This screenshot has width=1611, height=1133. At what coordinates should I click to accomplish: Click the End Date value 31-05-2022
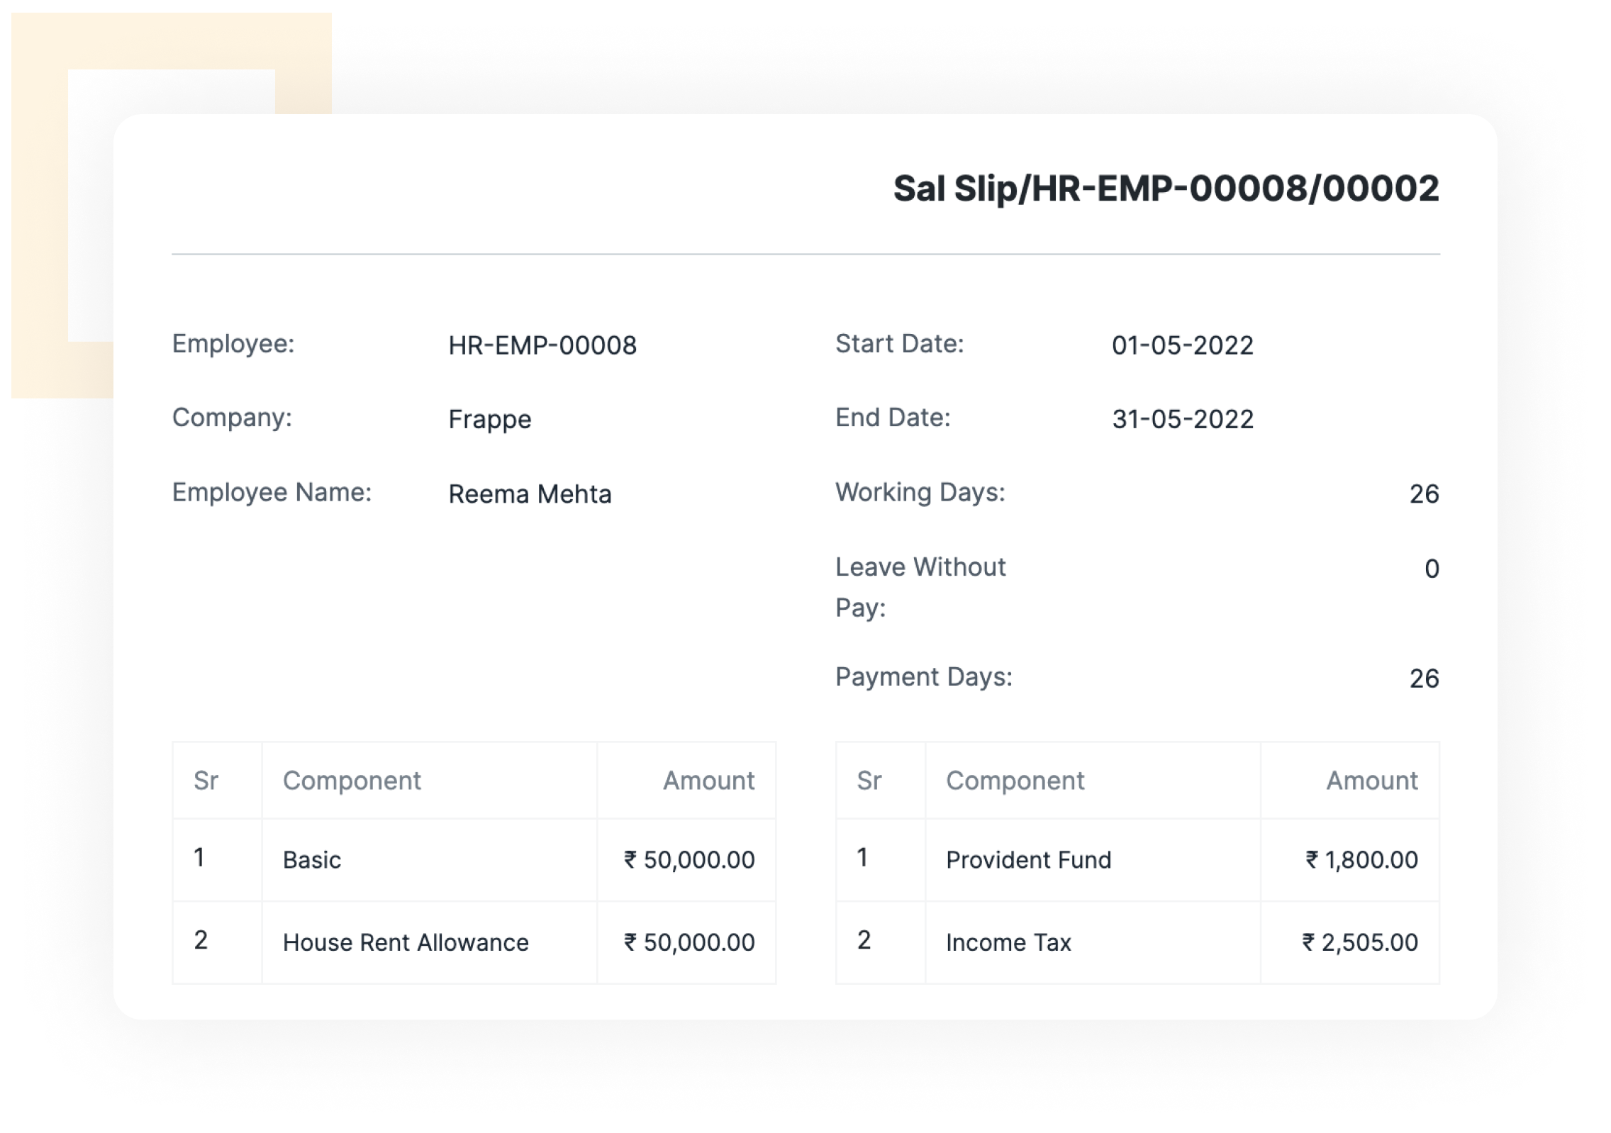tap(1183, 419)
